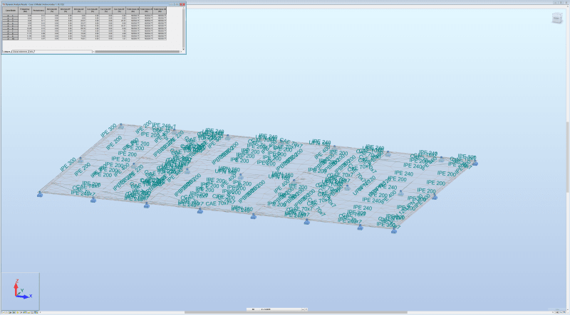Screen dimensions: 570x315
Task: Click the Case/Mode column header
Action: point(11,11)
